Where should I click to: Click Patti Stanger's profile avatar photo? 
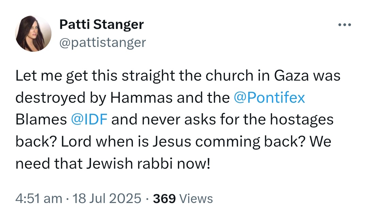pyautogui.click(x=33, y=33)
